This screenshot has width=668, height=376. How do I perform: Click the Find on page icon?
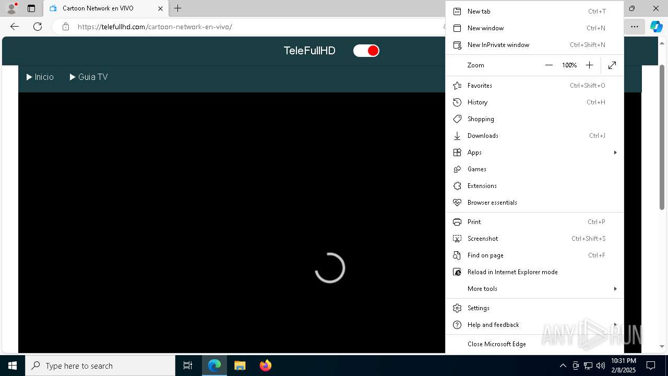click(457, 255)
